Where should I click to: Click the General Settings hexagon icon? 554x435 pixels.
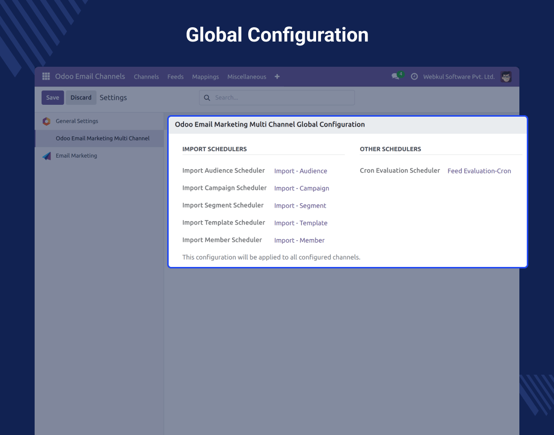(46, 121)
